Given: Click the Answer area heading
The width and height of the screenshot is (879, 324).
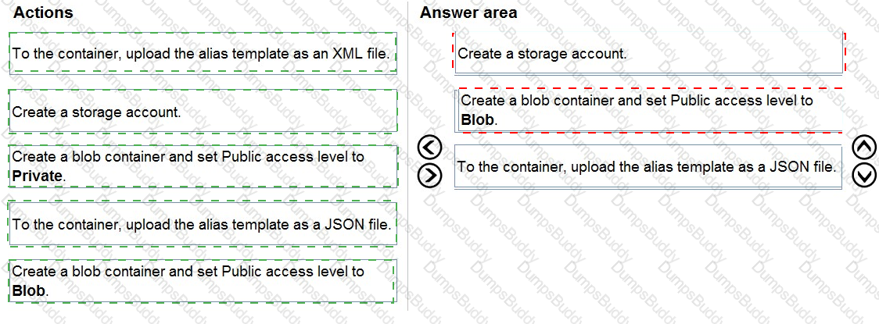Looking at the screenshot, I should 468,12.
